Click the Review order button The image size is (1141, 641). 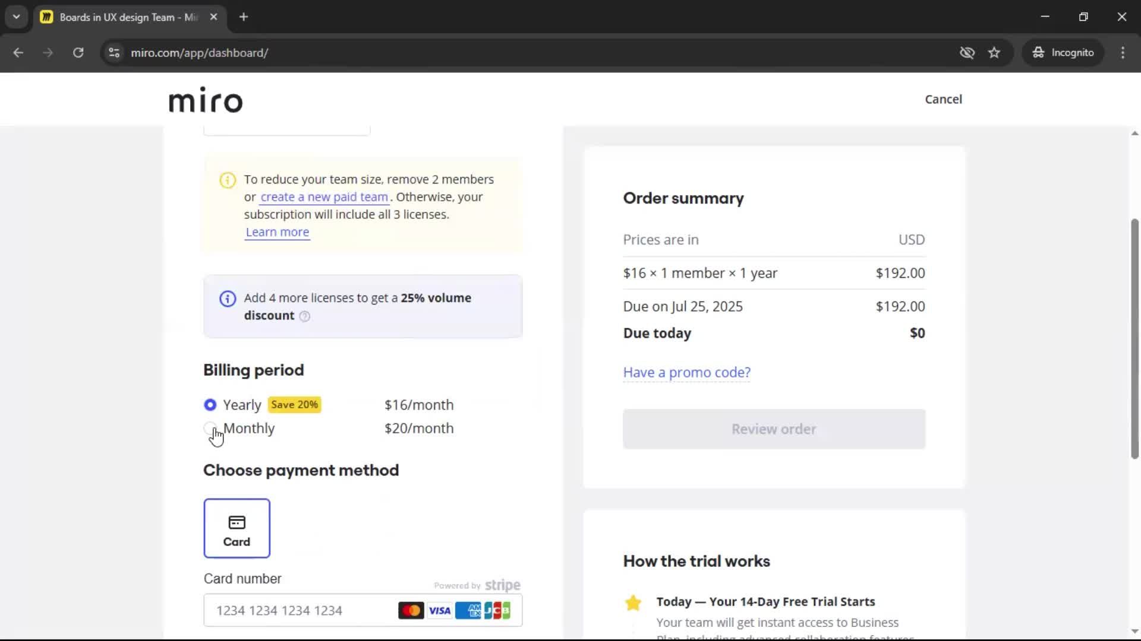[773, 429]
